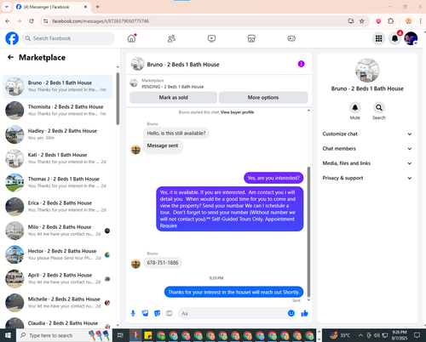Expand Chat members section
Screen dimensions: 426x342
click(367, 149)
